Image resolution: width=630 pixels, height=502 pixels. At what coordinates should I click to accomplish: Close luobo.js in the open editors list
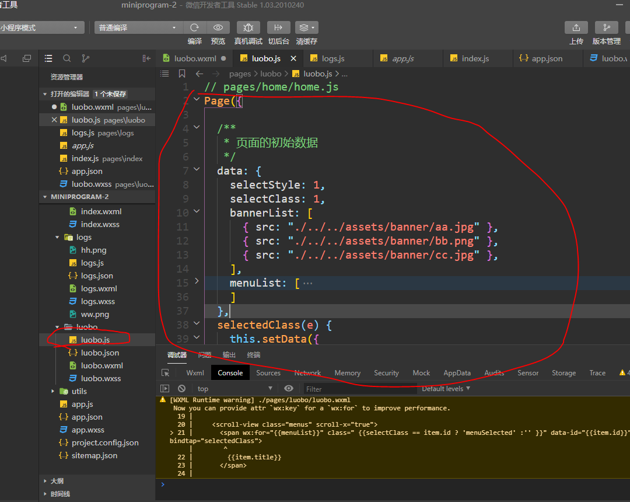(54, 120)
